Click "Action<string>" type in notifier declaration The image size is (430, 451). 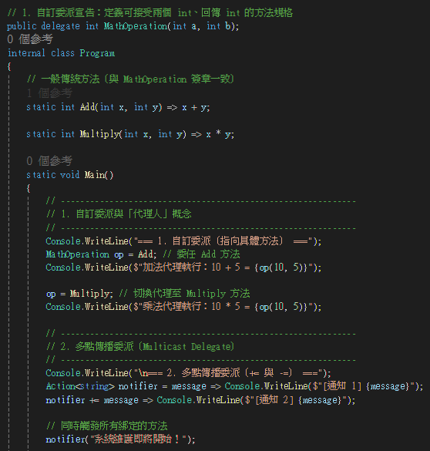(x=80, y=386)
